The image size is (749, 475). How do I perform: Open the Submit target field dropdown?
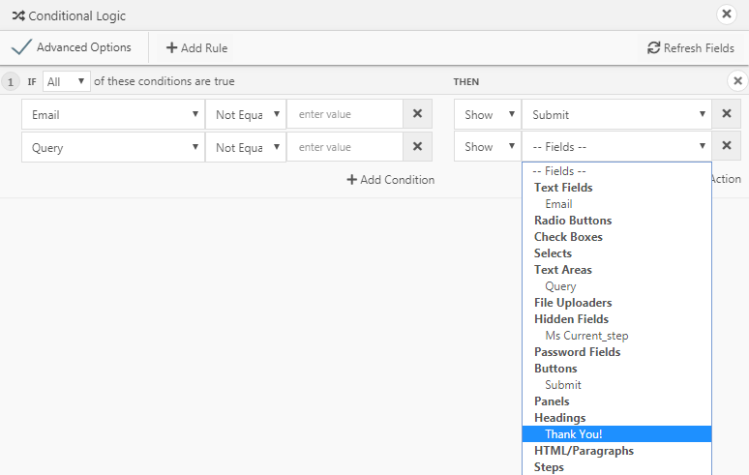(616, 114)
